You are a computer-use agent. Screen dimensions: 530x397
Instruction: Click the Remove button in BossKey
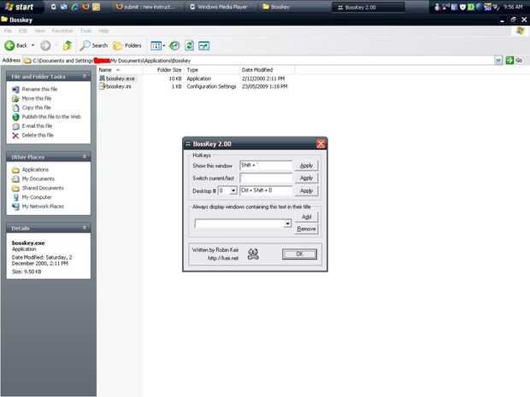tap(306, 229)
